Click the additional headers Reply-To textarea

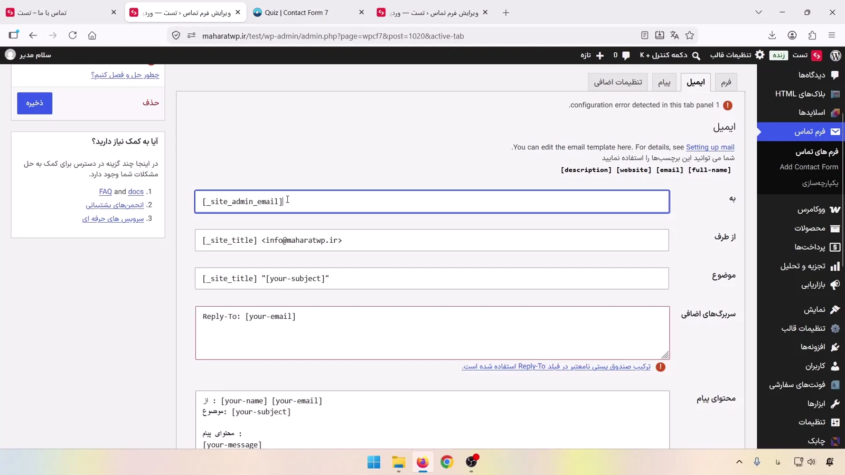[x=433, y=333]
